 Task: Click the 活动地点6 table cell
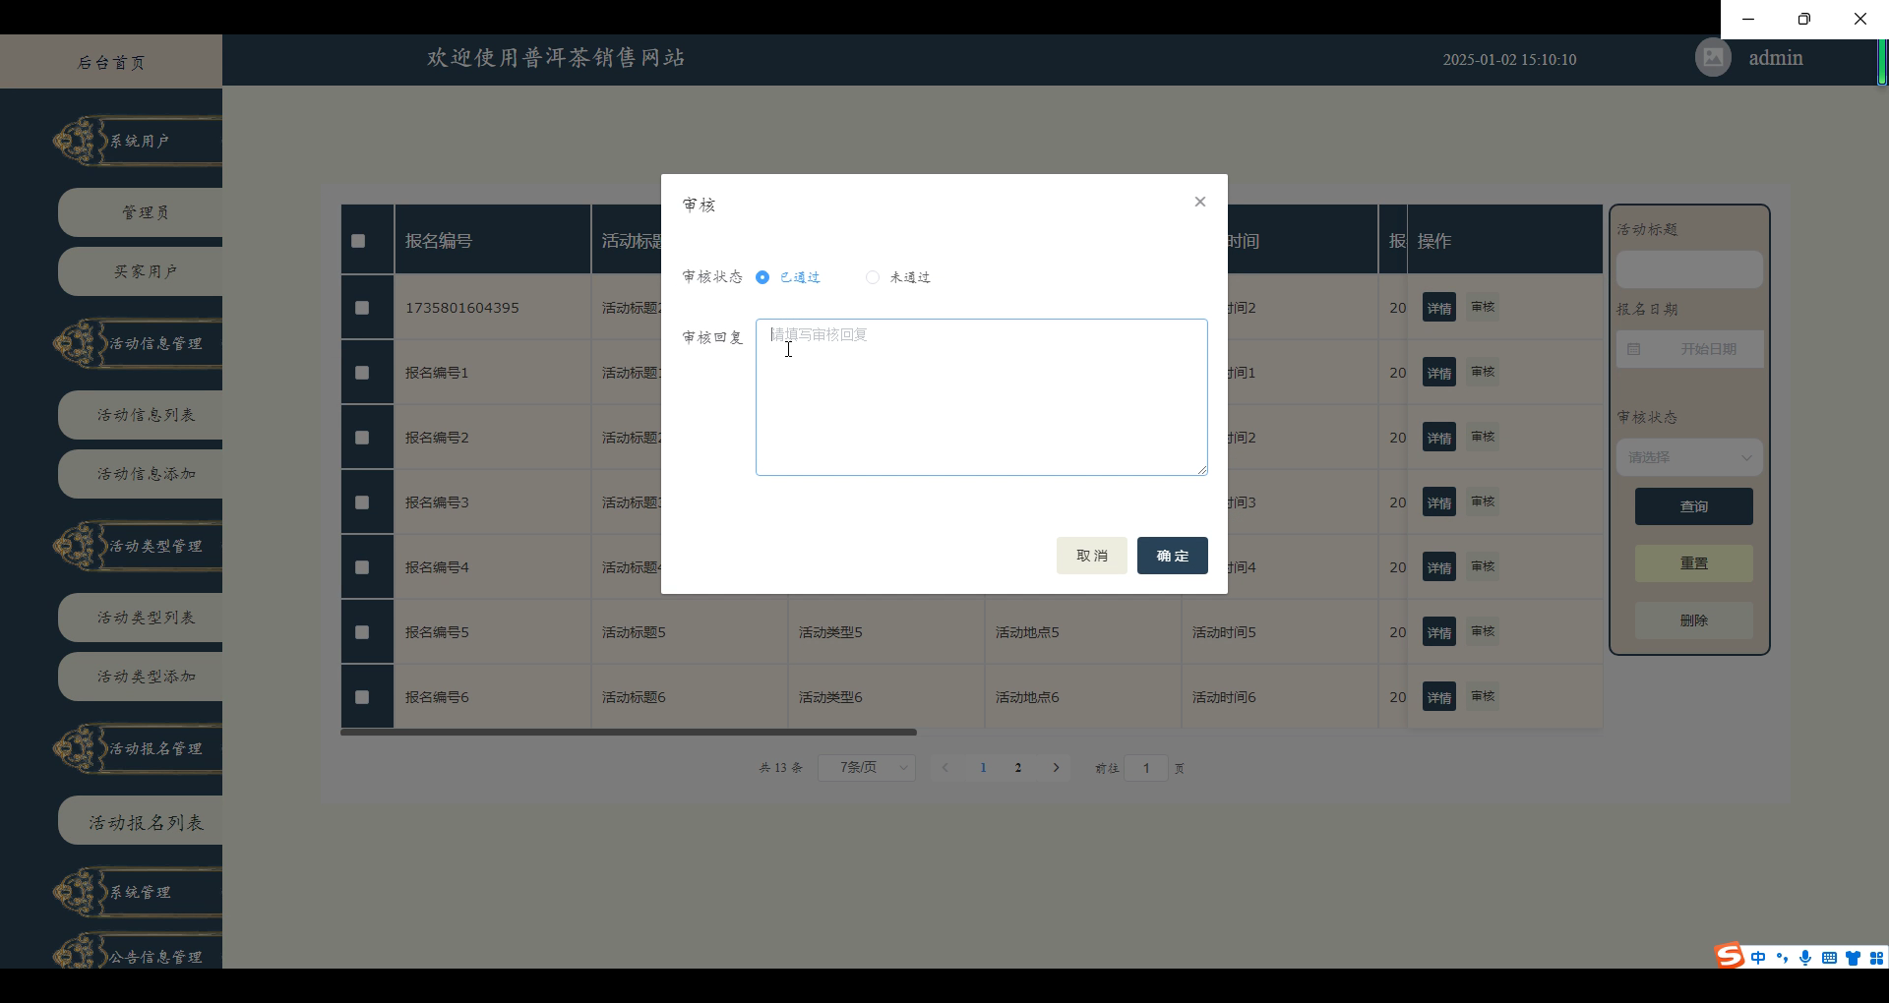(x=1082, y=697)
